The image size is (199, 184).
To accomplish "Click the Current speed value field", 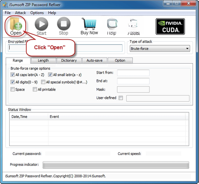I will pos(163,154).
